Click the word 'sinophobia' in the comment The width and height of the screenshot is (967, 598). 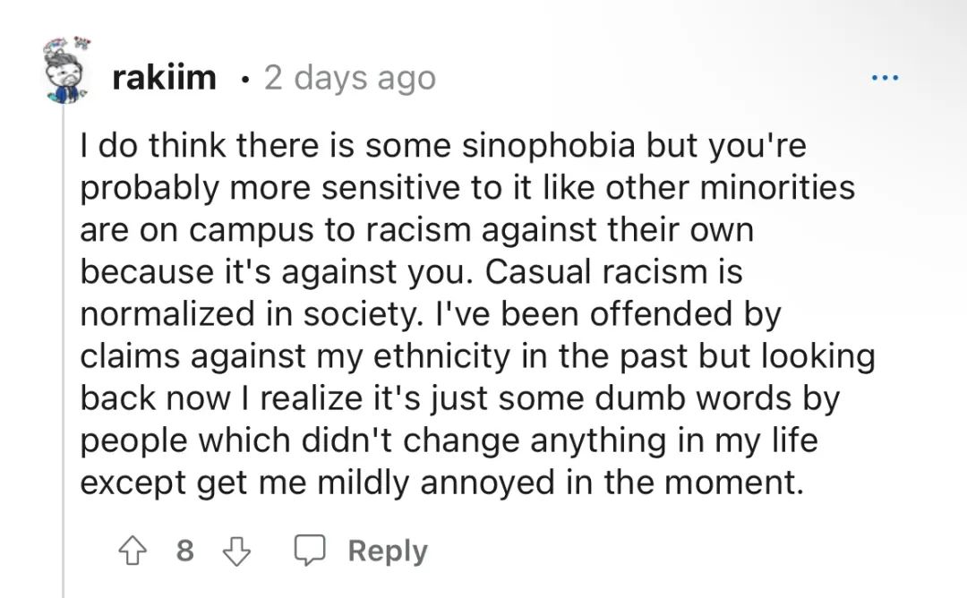pos(549,147)
